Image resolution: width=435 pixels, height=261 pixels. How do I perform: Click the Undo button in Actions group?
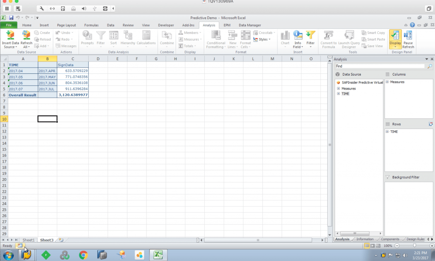pyautogui.click(x=65, y=33)
